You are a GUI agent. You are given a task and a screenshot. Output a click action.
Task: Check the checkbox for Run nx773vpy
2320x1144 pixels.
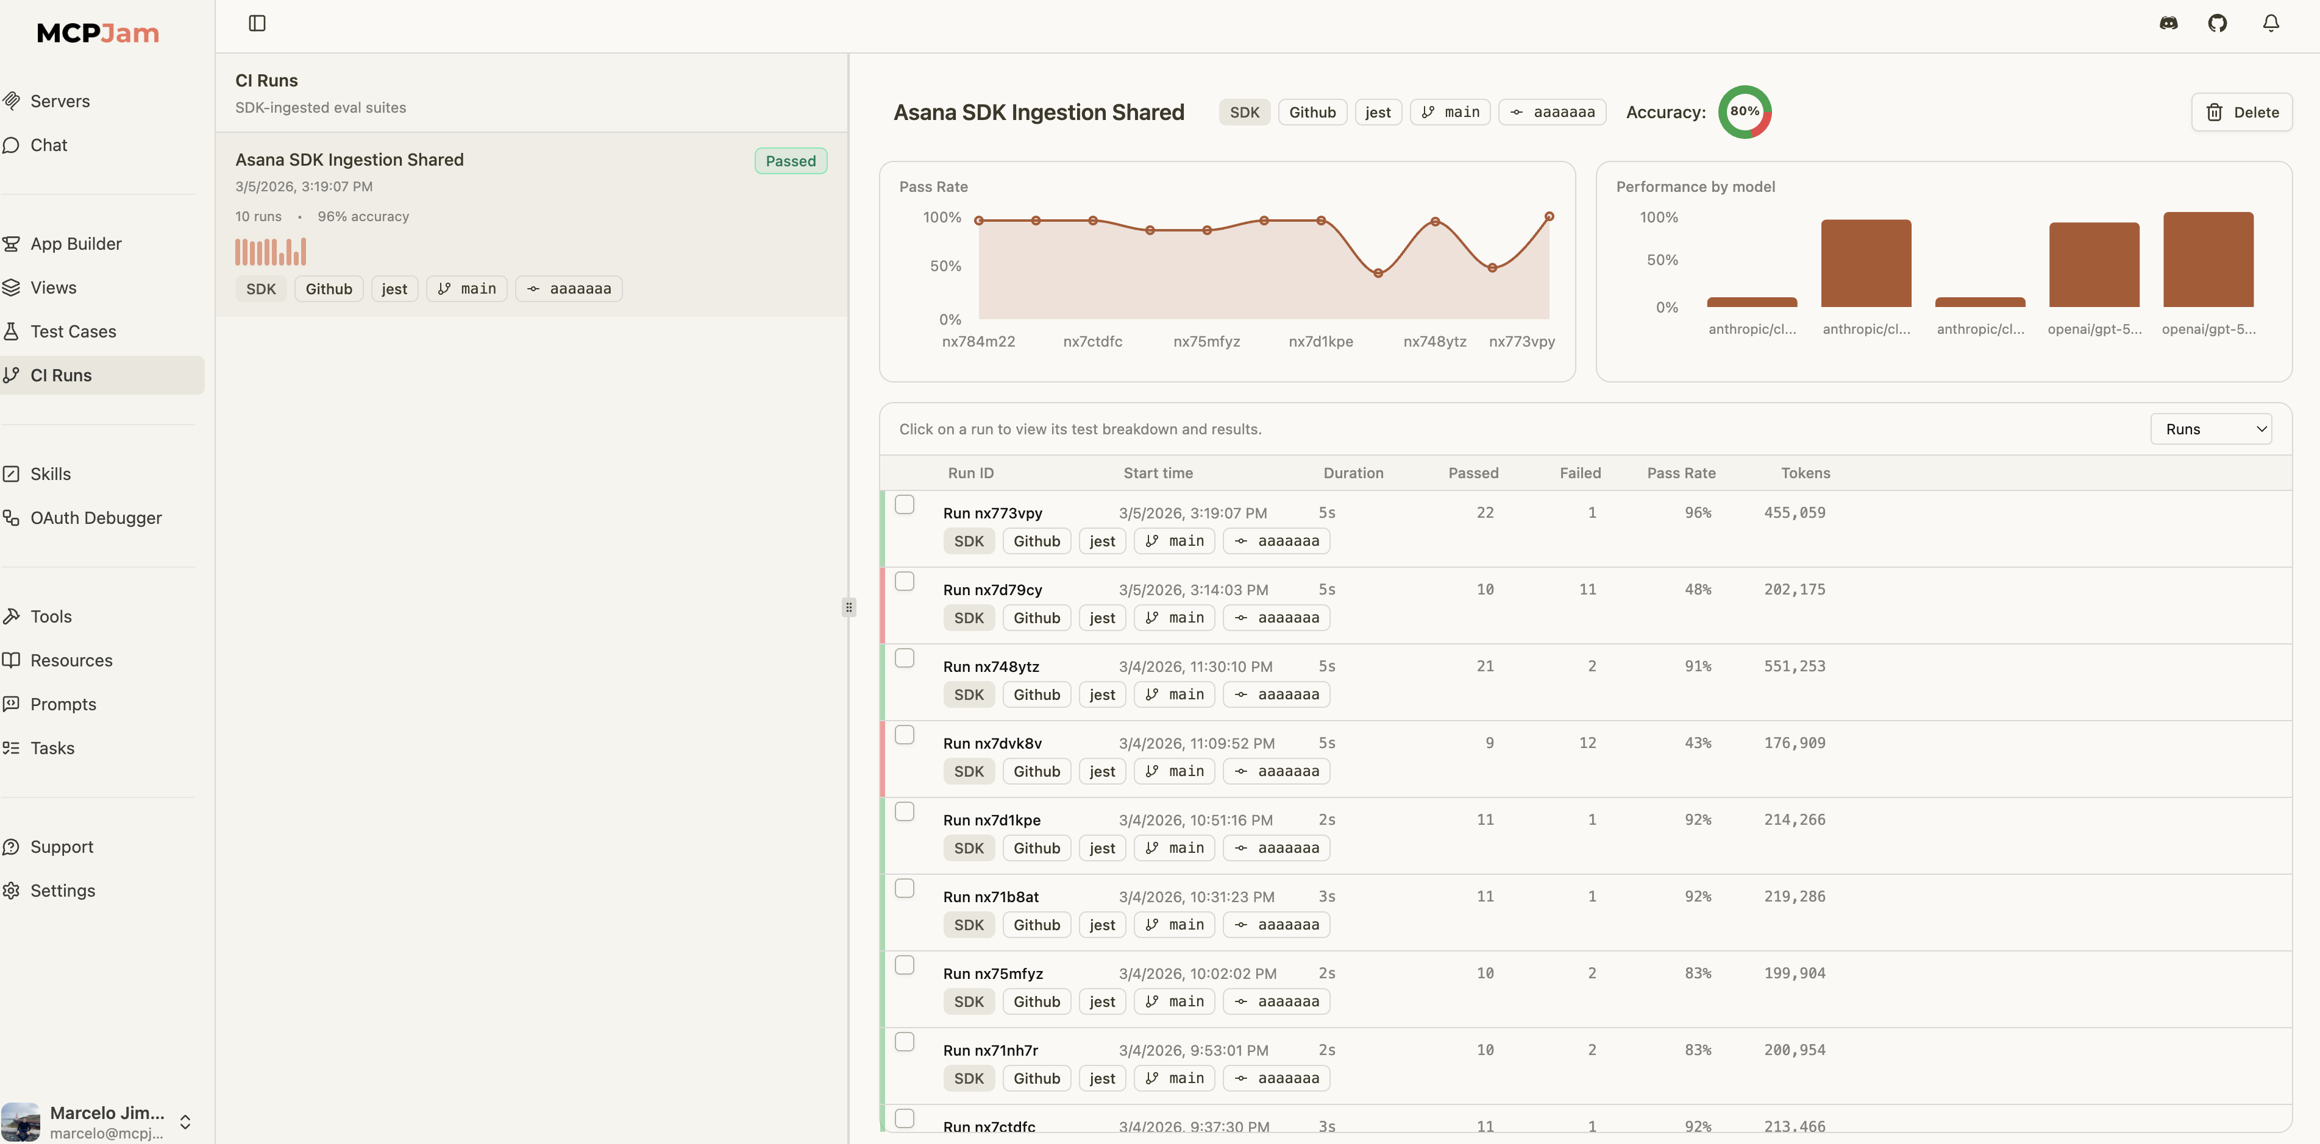[905, 504]
